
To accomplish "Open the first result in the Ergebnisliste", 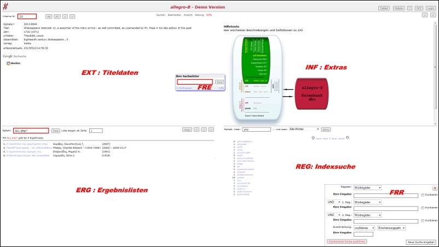I will [x=27, y=144].
